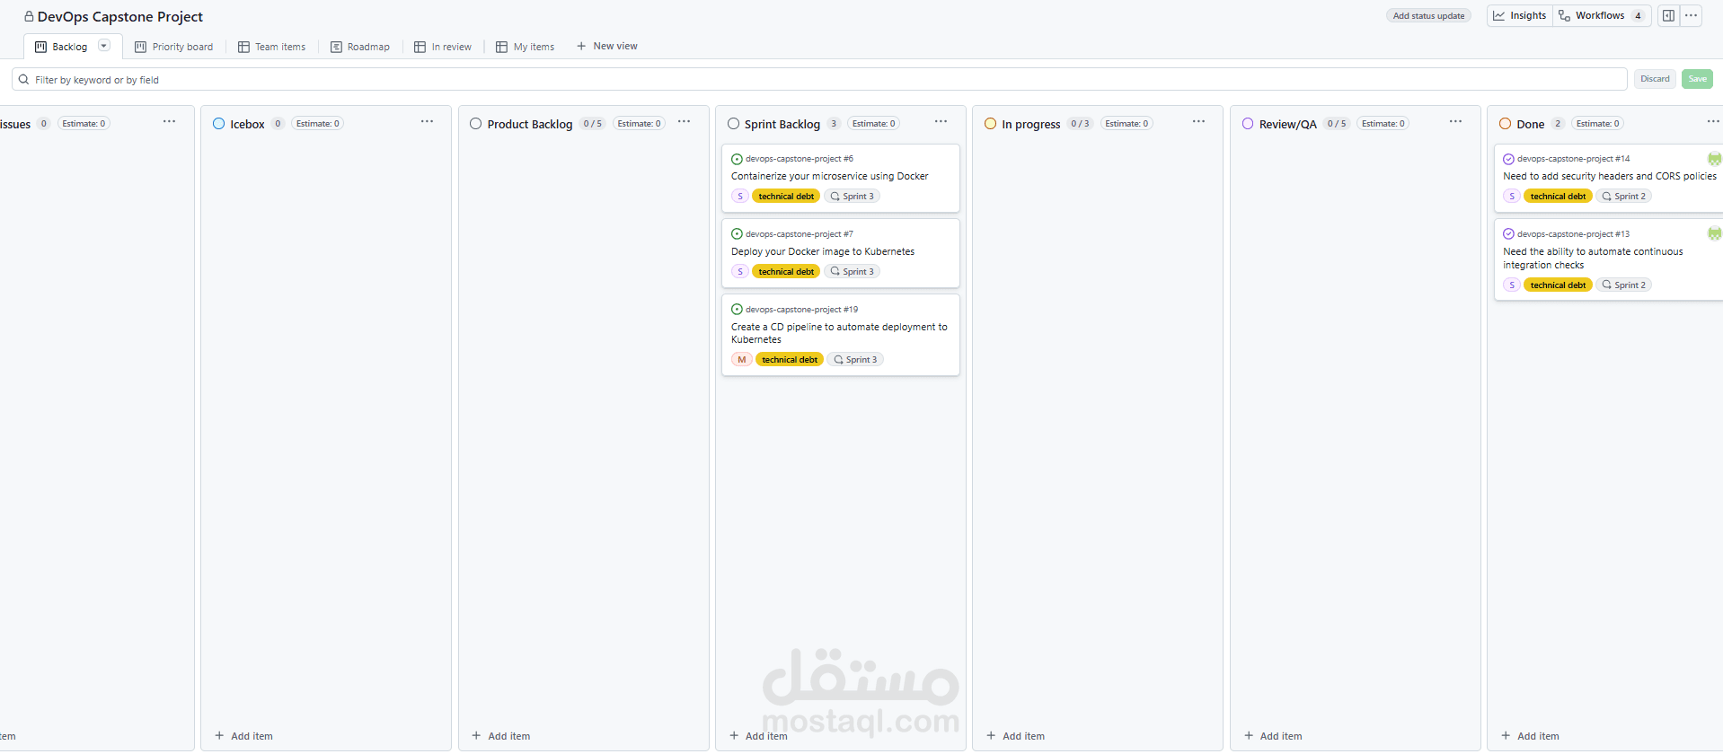Click the Icebox blue status circle
1723x754 pixels.
[218, 124]
